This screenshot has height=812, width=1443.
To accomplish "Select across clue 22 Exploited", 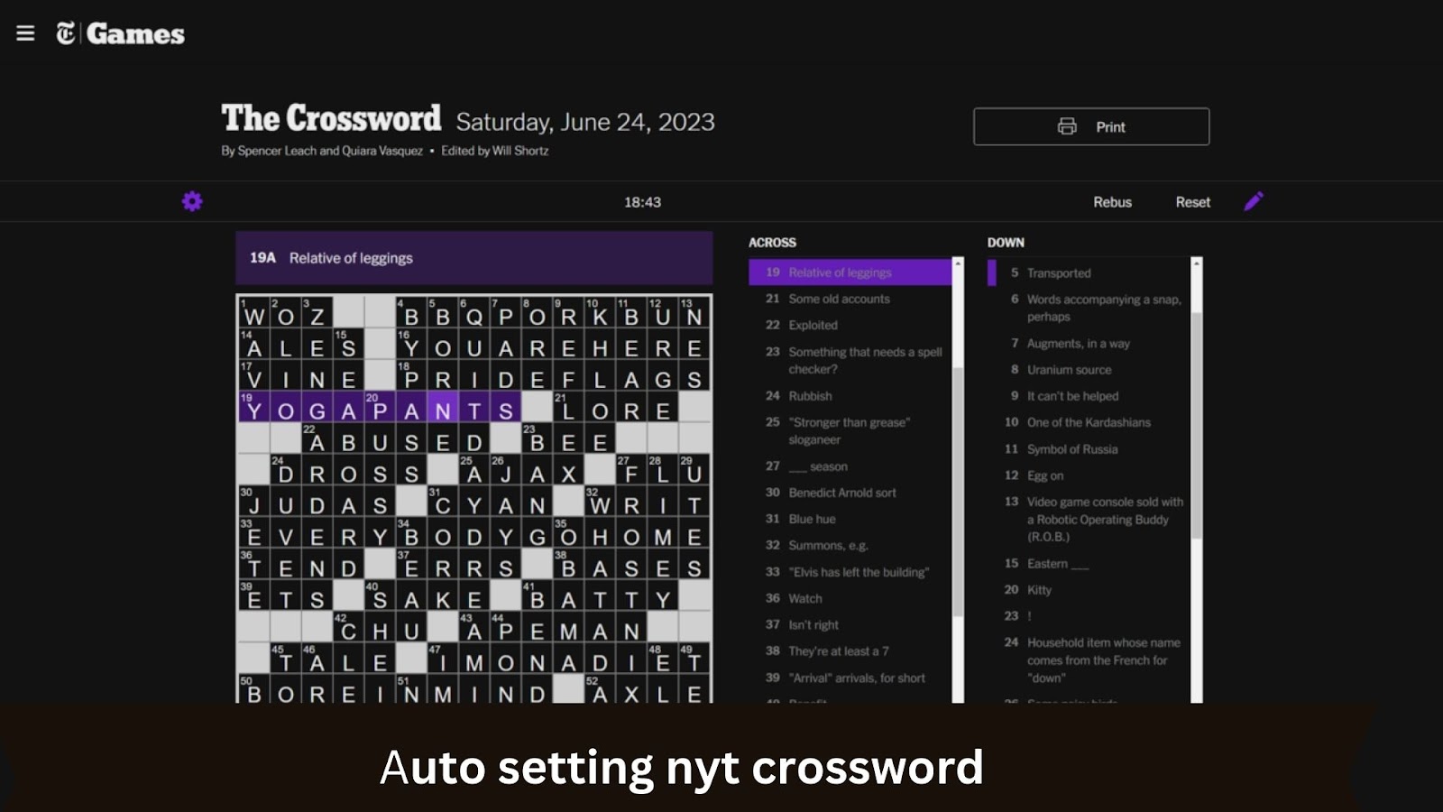I will [850, 325].
